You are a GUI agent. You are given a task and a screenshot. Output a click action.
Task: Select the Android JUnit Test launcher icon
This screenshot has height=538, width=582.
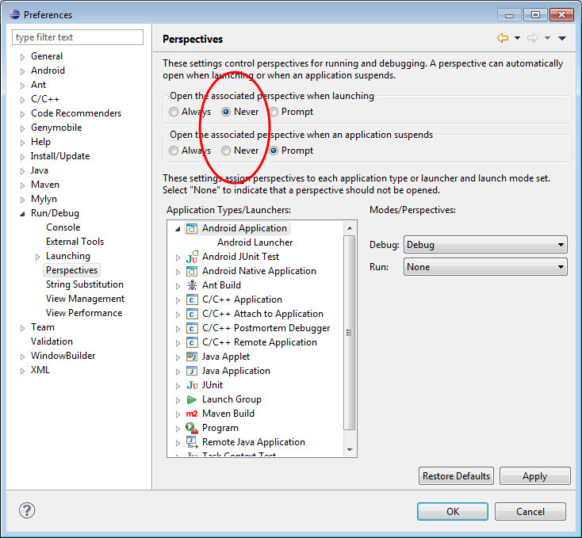(x=192, y=257)
